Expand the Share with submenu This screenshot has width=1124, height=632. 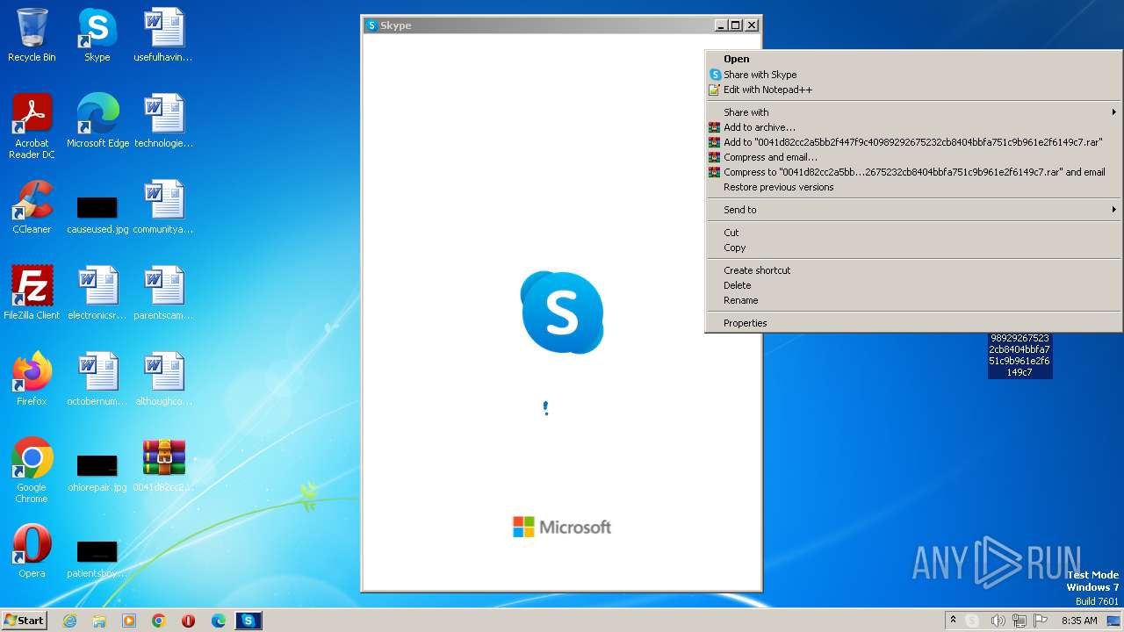pyautogui.click(x=913, y=112)
